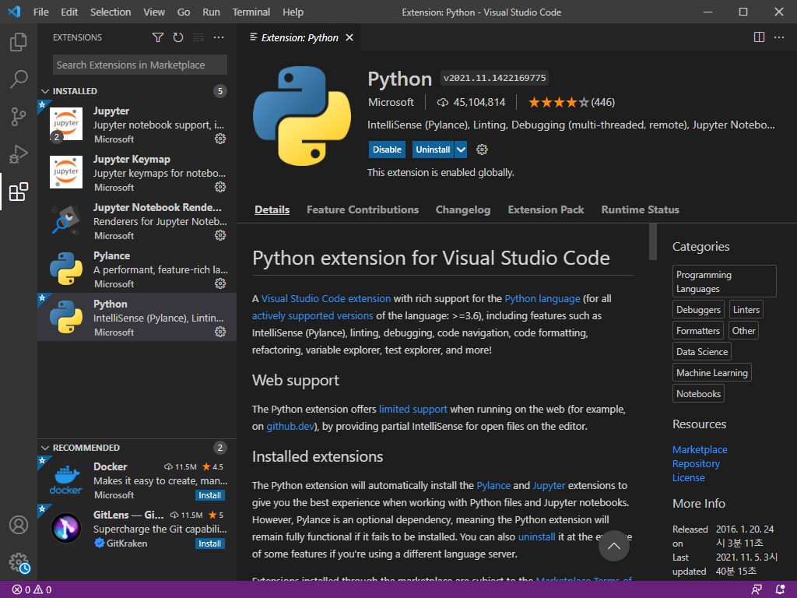Screen dimensions: 797x598
Task: Select the Machine Learning category tag
Action: 711,373
